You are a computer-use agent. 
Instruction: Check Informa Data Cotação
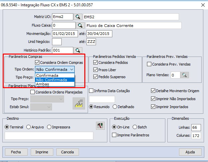[x=91, y=91]
